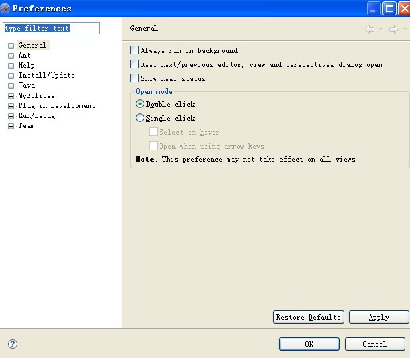Toggle Open when using arrow keys checkbox
The width and height of the screenshot is (410, 358).
click(x=153, y=145)
